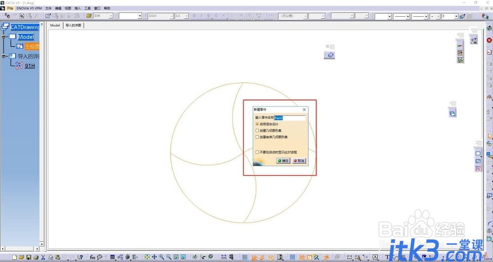493x262 pixels.
Task: Select the highlighted 主视图 tree item
Action: click(x=32, y=46)
